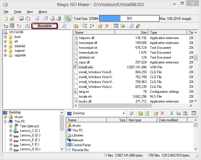Click the Cut scissors icon
201x160 pixels.
click(x=172, y=113)
